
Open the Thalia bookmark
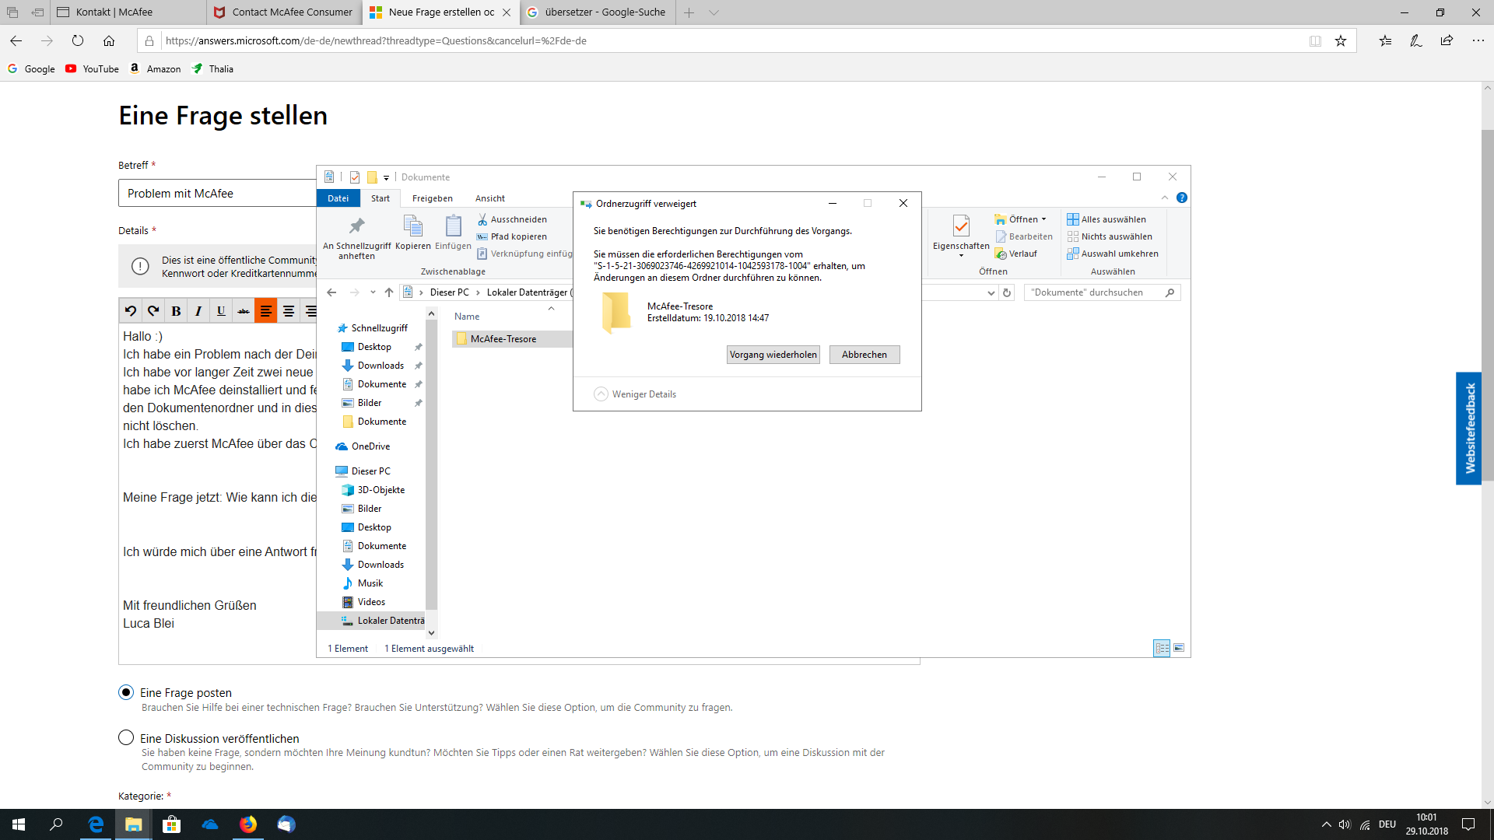pyautogui.click(x=213, y=68)
